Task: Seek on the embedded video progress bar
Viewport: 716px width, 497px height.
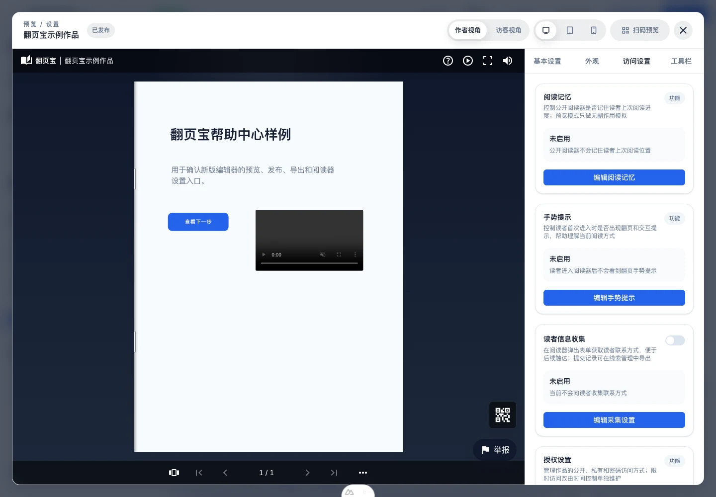Action: pos(309,263)
